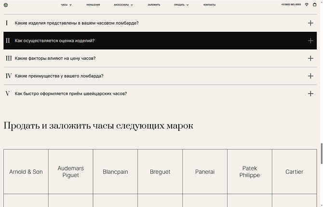Open the ЧАСЫ dropdown menu
Viewport: 323px width, 207px height.
tap(66, 5)
